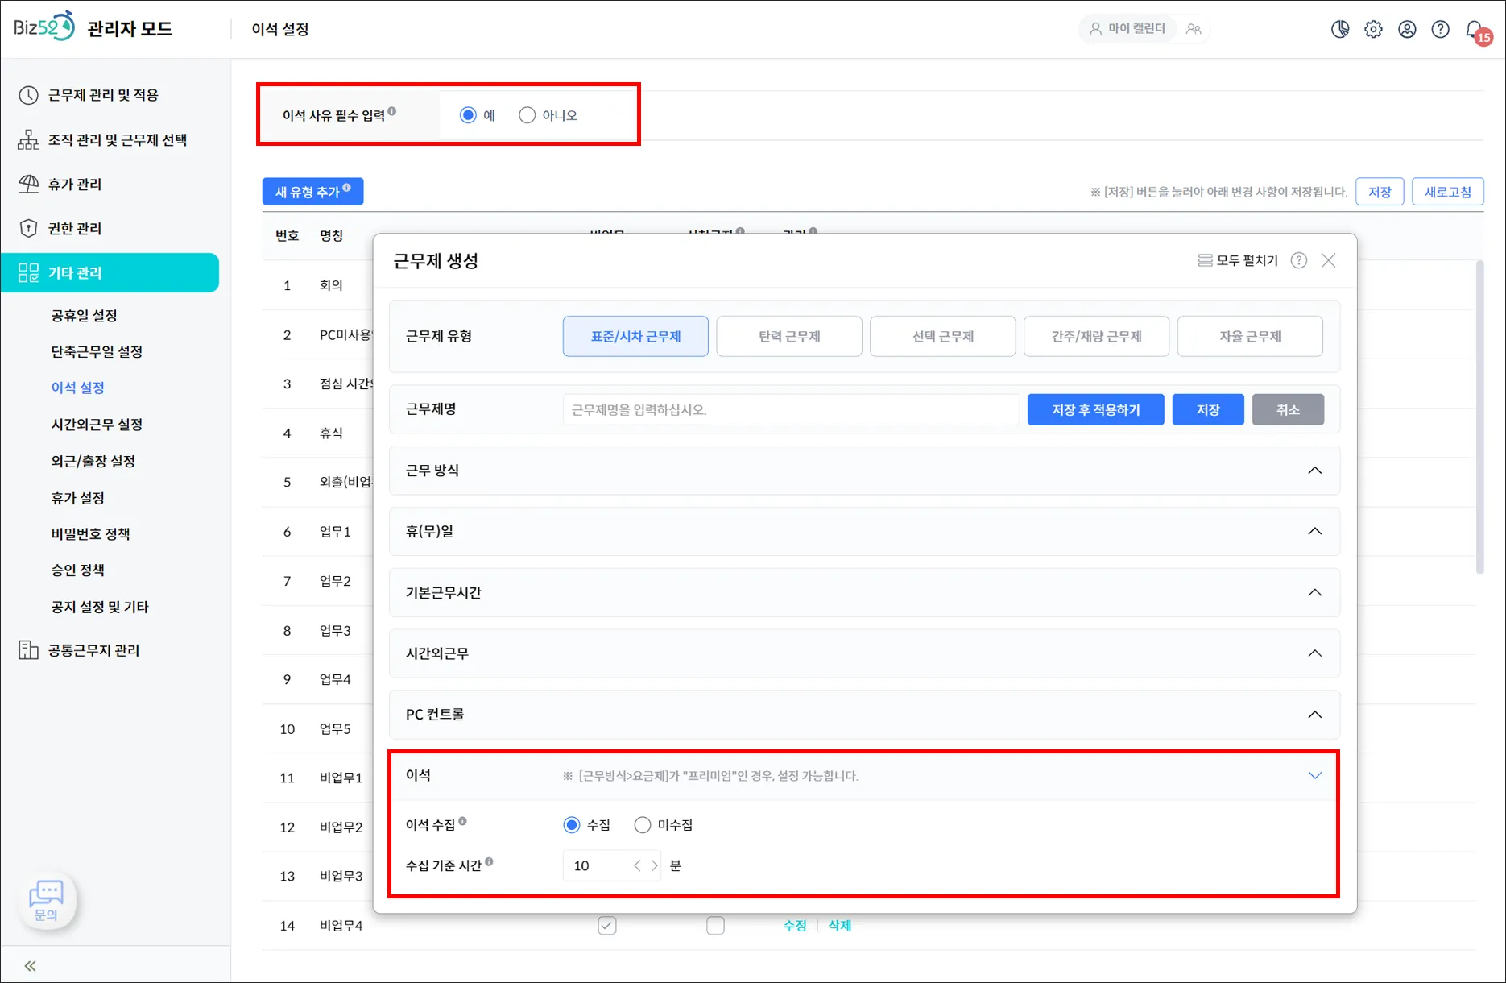Click the clock icon for 근무제 관리 및 적용

[28, 95]
